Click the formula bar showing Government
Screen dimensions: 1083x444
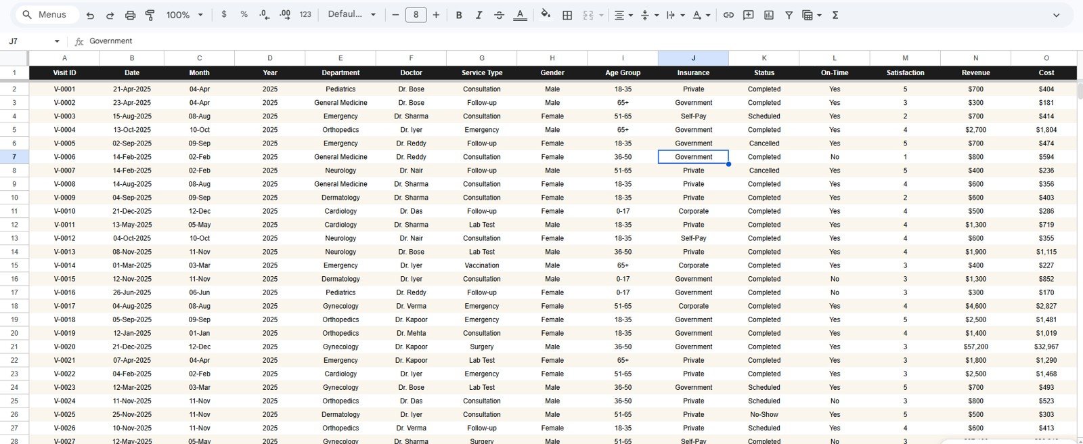[x=582, y=41]
